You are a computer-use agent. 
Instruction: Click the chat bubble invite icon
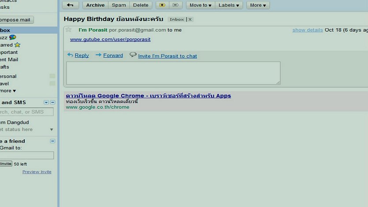[x=133, y=55]
